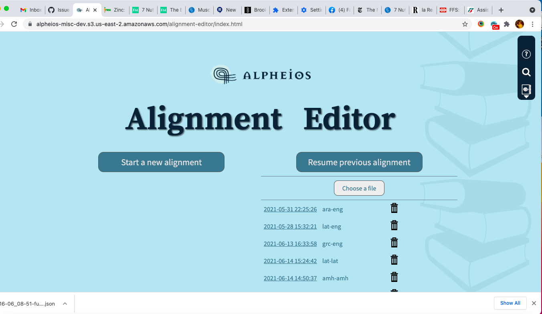Expand the downloaded json file options chevron

pyautogui.click(x=65, y=304)
